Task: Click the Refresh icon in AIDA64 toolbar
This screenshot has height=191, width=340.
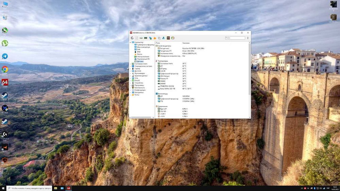Action: pyautogui.click(x=132, y=38)
